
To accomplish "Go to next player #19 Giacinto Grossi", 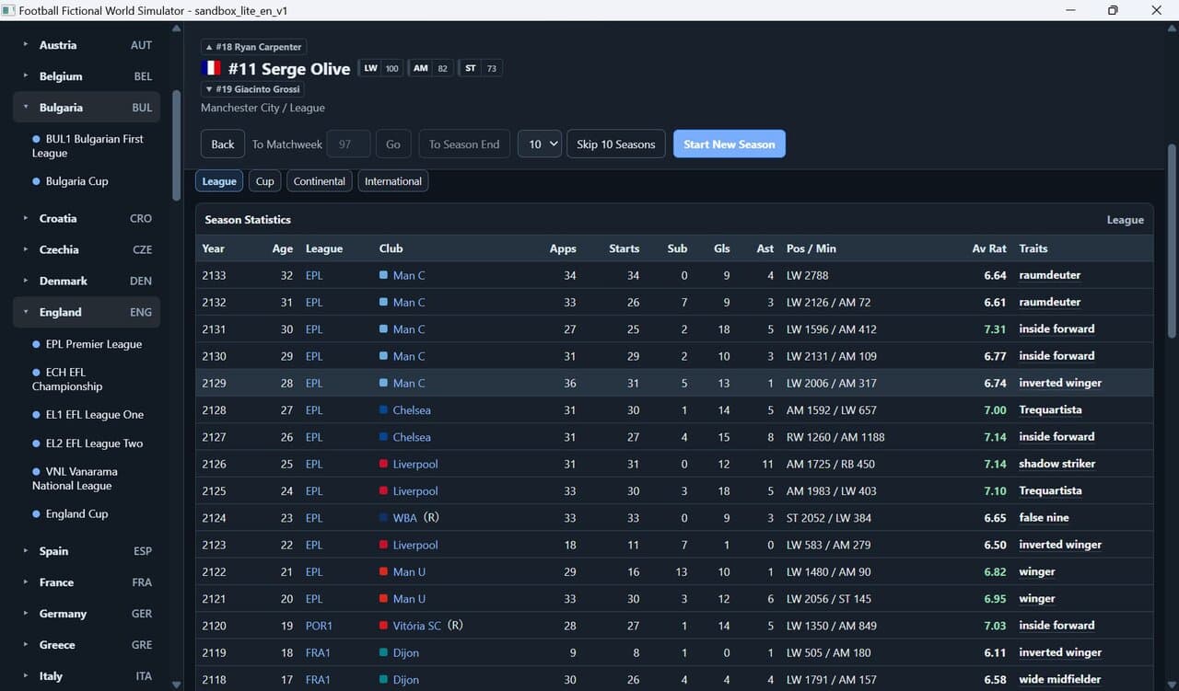I will (252, 89).
